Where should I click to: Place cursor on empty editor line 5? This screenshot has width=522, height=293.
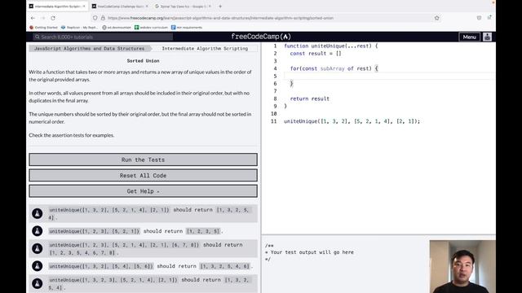(389, 76)
